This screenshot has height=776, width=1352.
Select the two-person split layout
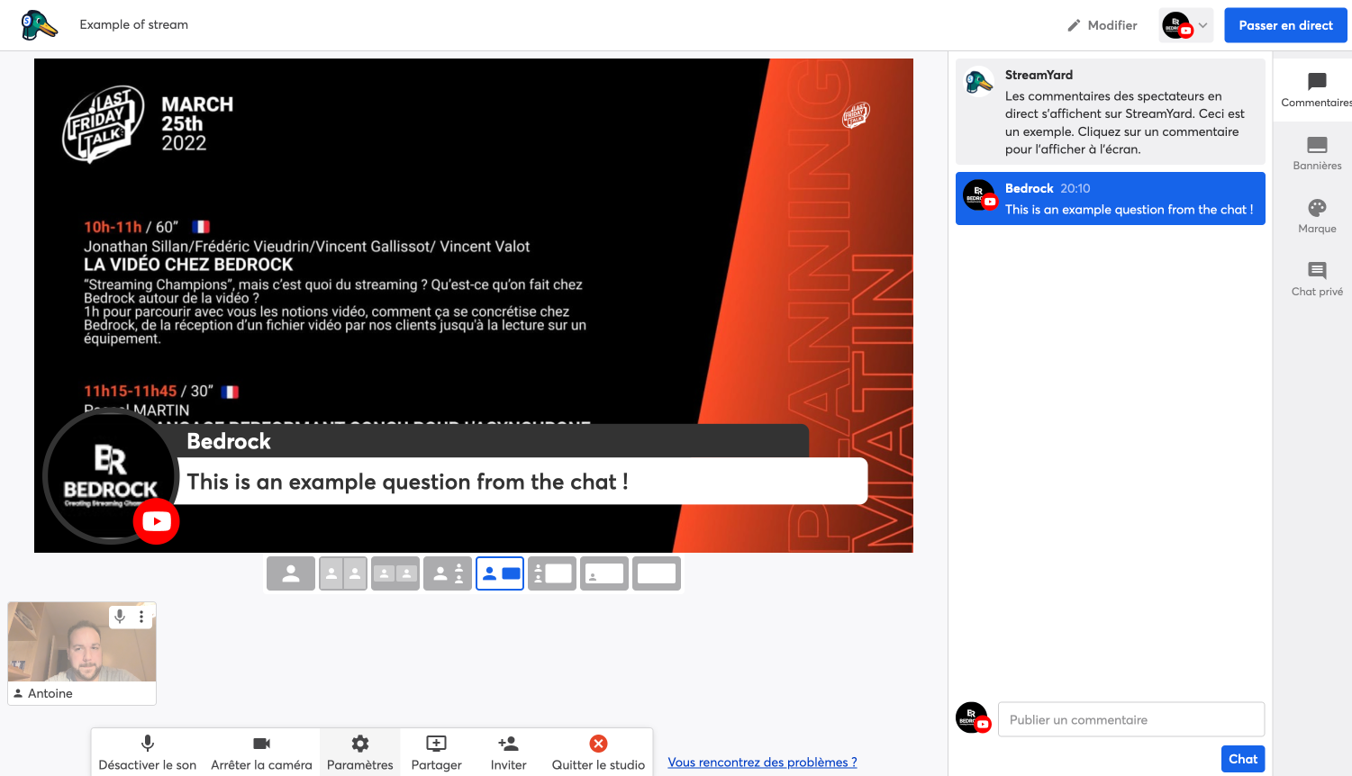(342, 573)
